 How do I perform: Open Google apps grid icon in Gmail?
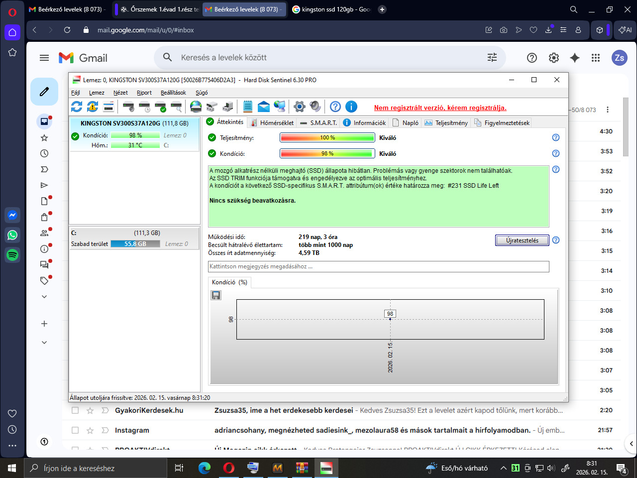pos(596,58)
